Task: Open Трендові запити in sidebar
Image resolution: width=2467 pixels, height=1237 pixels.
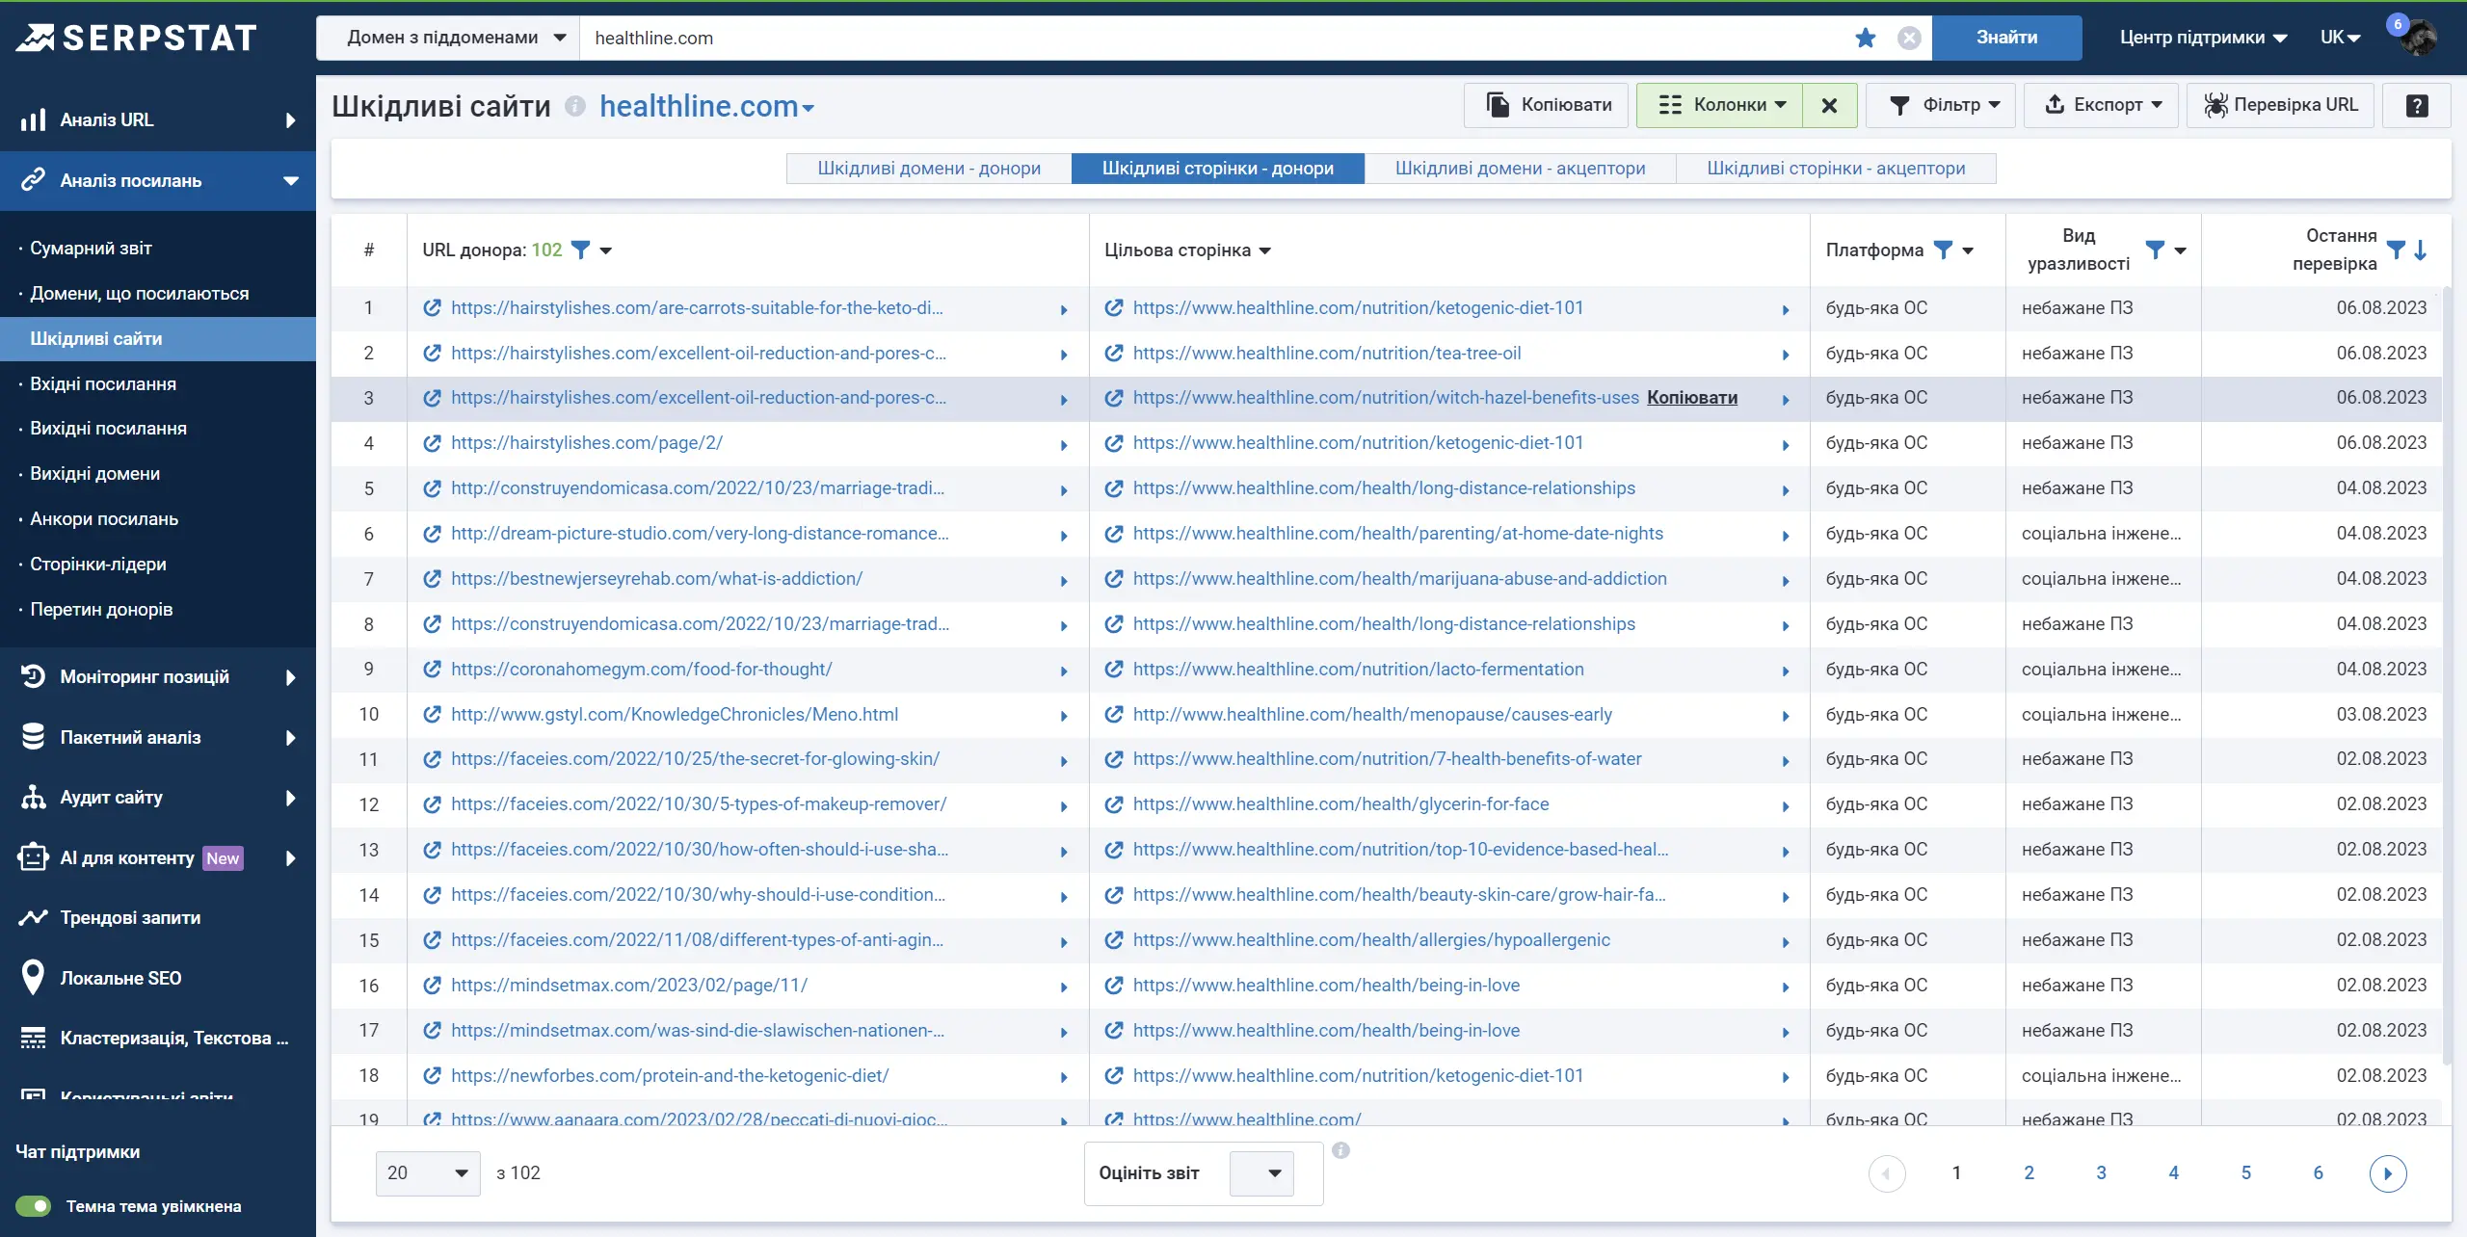Action: click(130, 918)
